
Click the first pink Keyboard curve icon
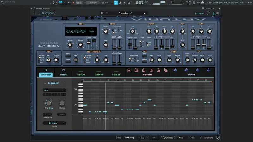point(129,70)
